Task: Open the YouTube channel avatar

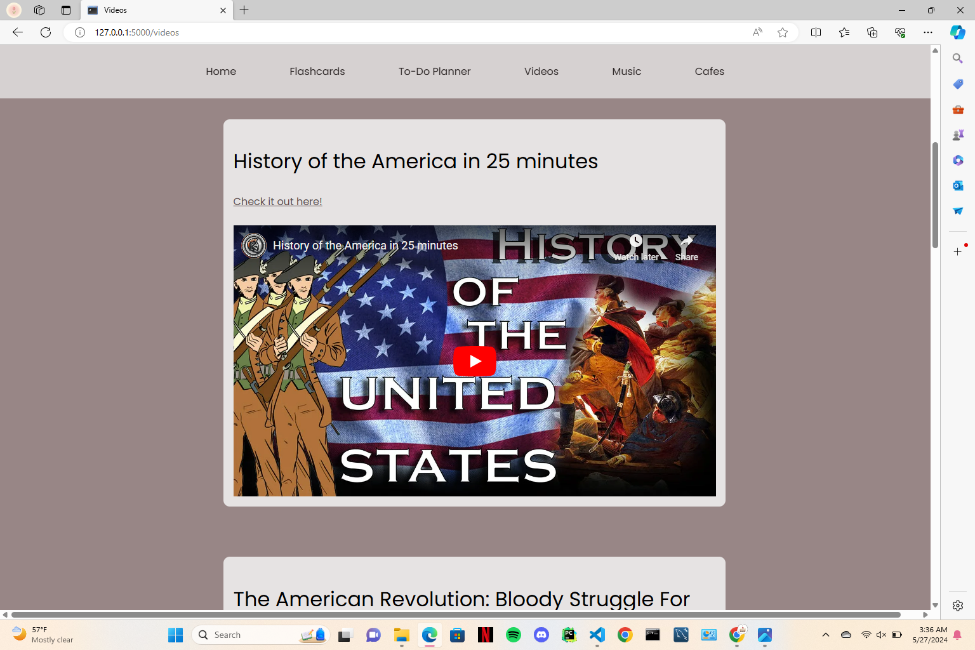Action: tap(255, 246)
